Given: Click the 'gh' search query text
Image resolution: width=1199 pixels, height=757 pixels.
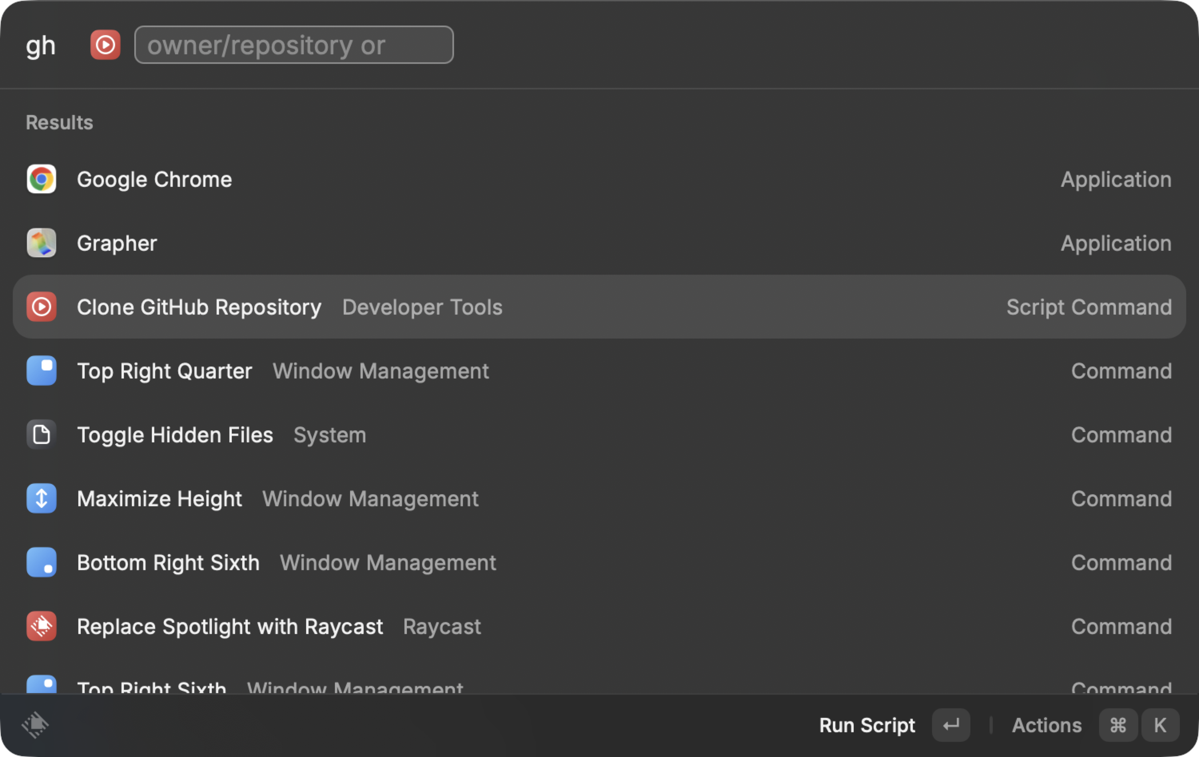Looking at the screenshot, I should [41, 46].
